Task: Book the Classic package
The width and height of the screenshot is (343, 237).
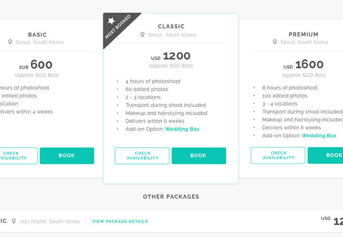Action: pyautogui.click(x=199, y=156)
